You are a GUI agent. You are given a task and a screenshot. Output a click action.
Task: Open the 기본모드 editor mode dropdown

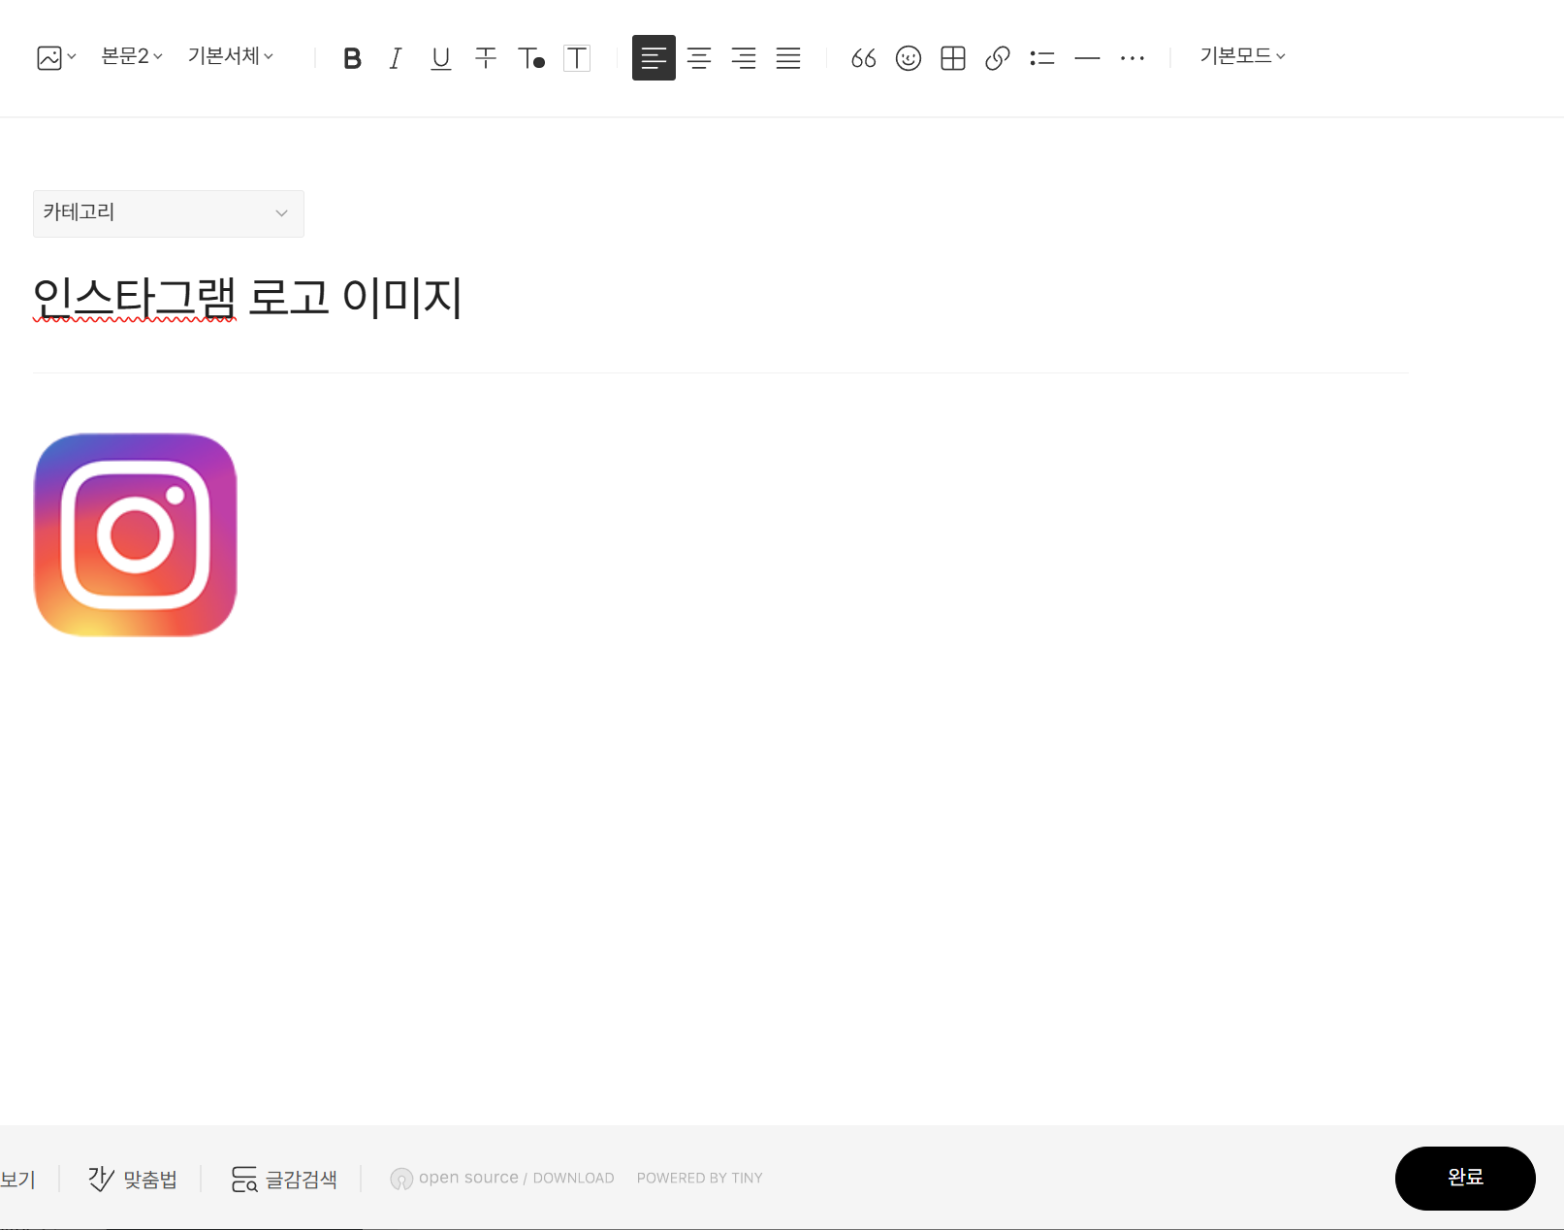click(1243, 56)
